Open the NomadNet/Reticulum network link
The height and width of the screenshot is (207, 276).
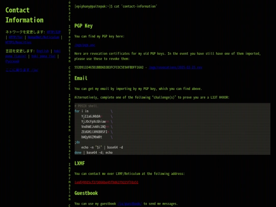tap(43, 37)
